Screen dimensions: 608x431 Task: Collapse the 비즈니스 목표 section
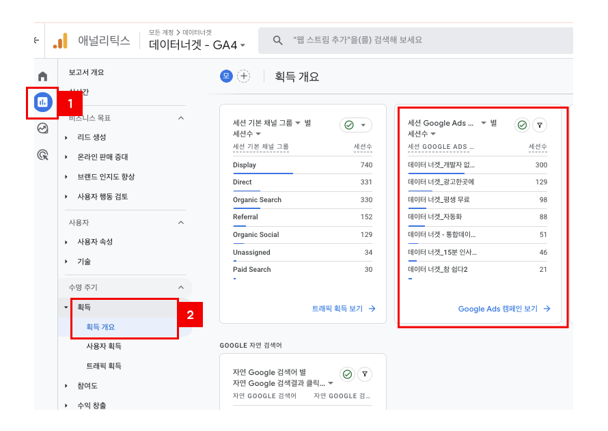coord(181,118)
